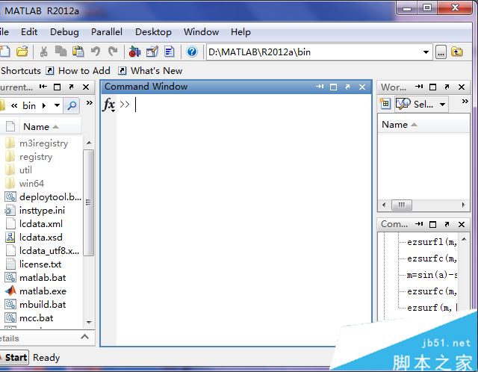Undock the Command History panel
Image resolution: width=478 pixels, height=372 pixels.
tap(447, 224)
